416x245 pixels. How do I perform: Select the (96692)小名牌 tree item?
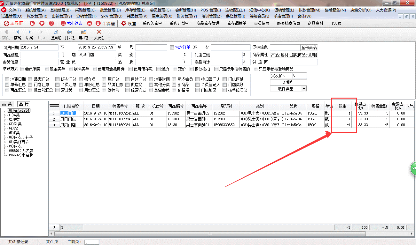[x=21, y=155]
